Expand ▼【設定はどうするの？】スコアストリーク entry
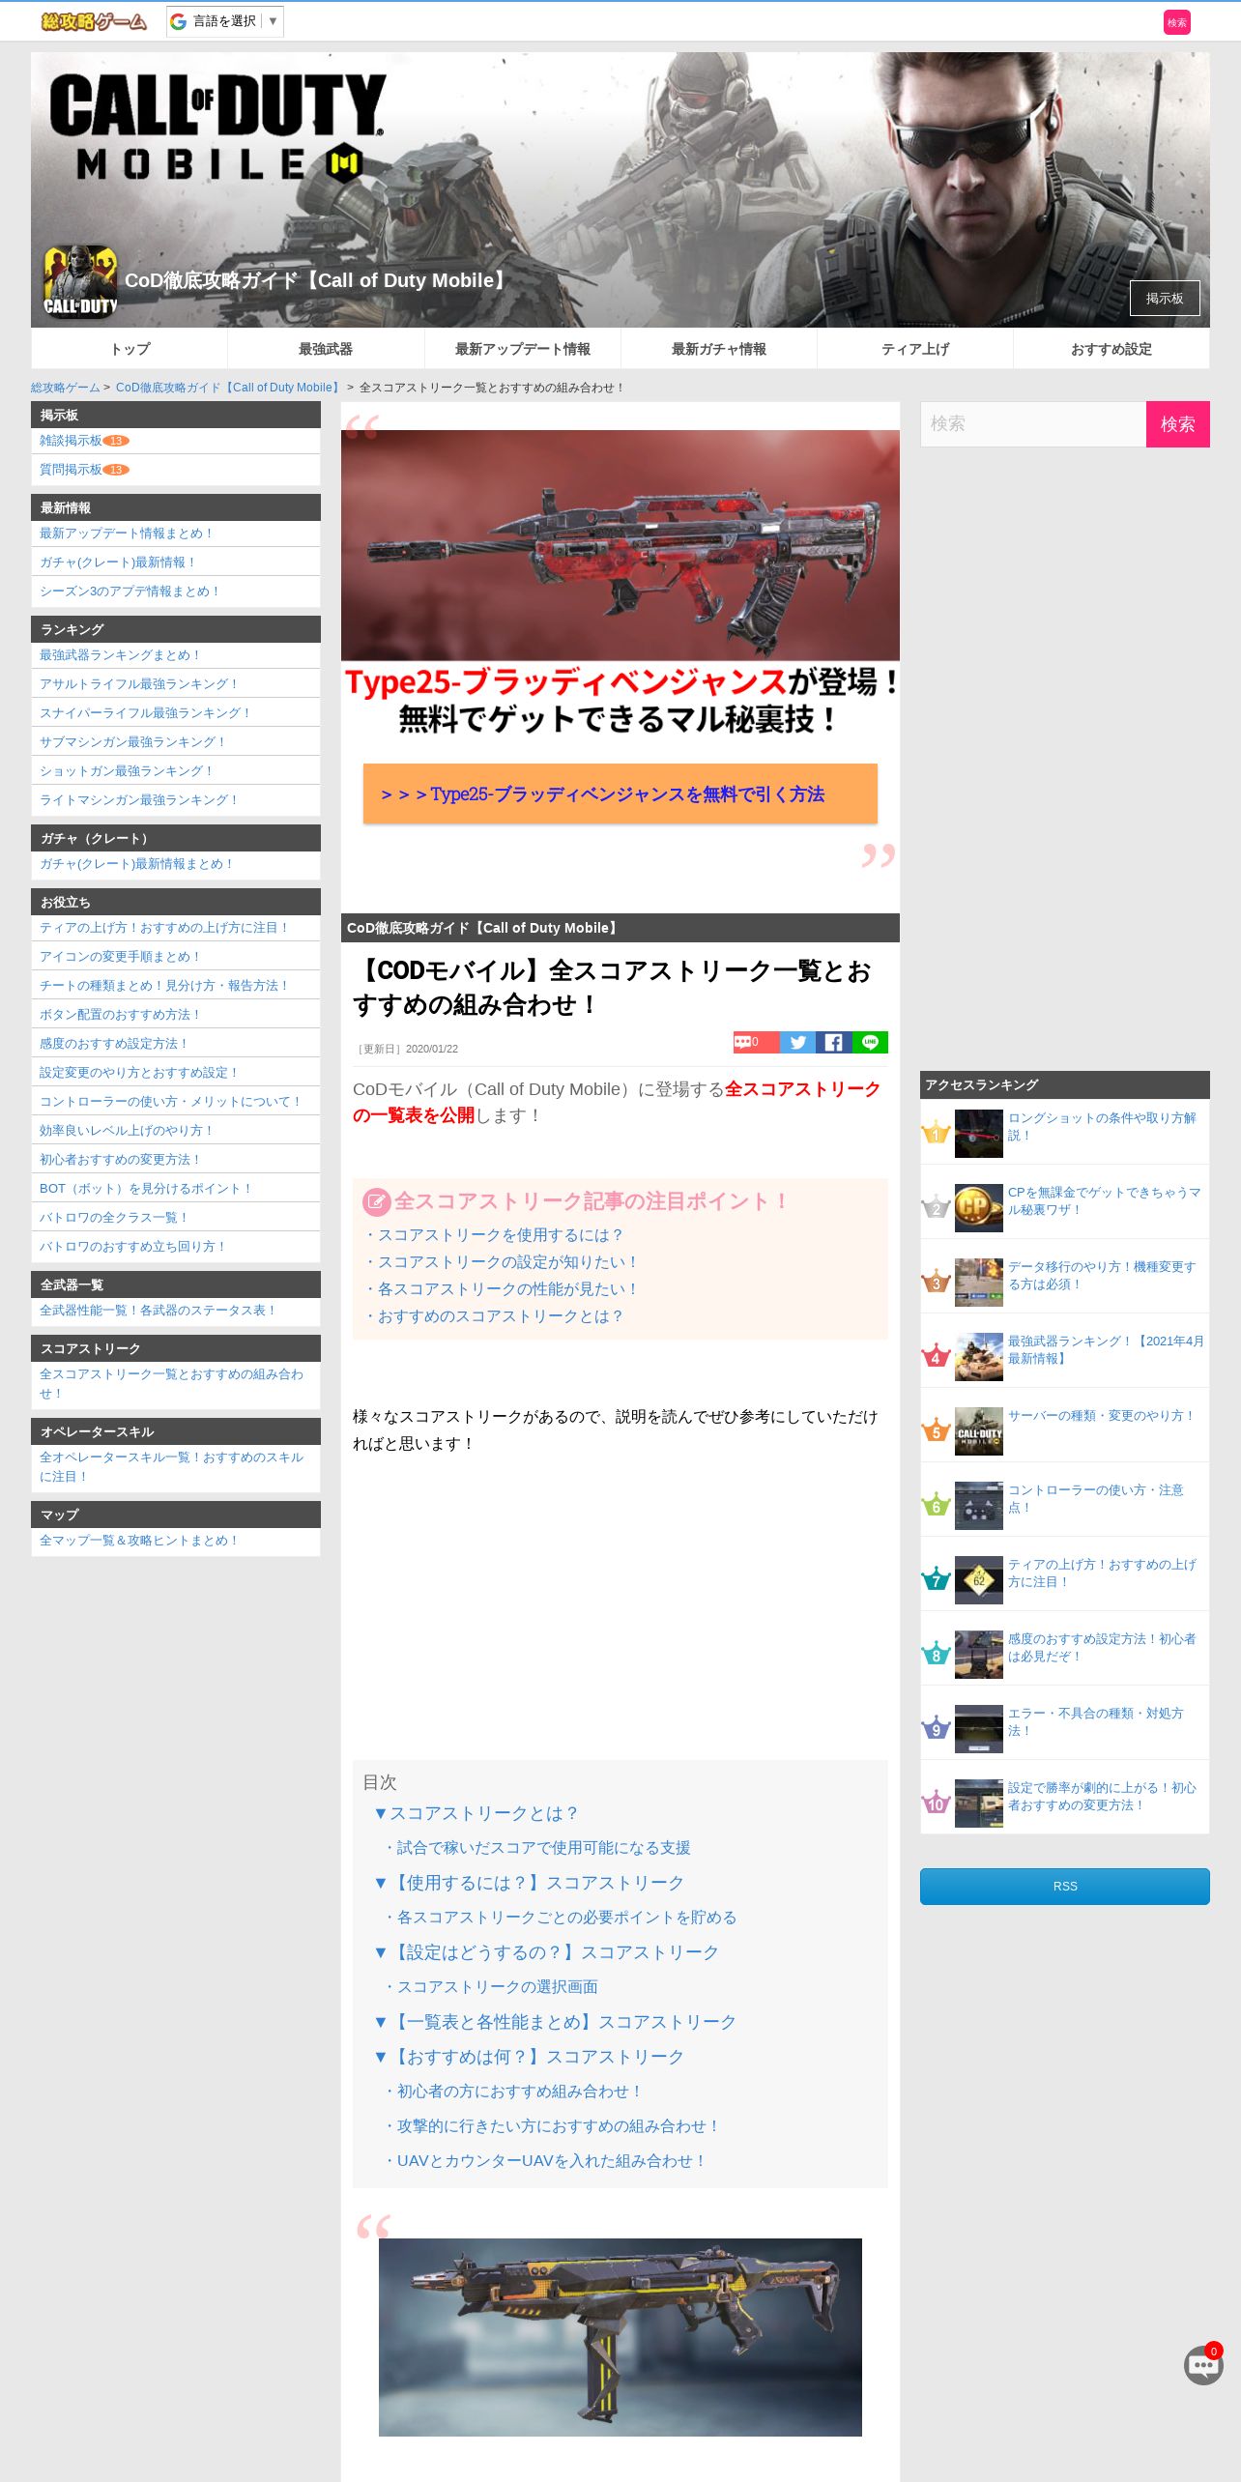Viewport: 1241px width, 2482px height. pyautogui.click(x=546, y=1952)
